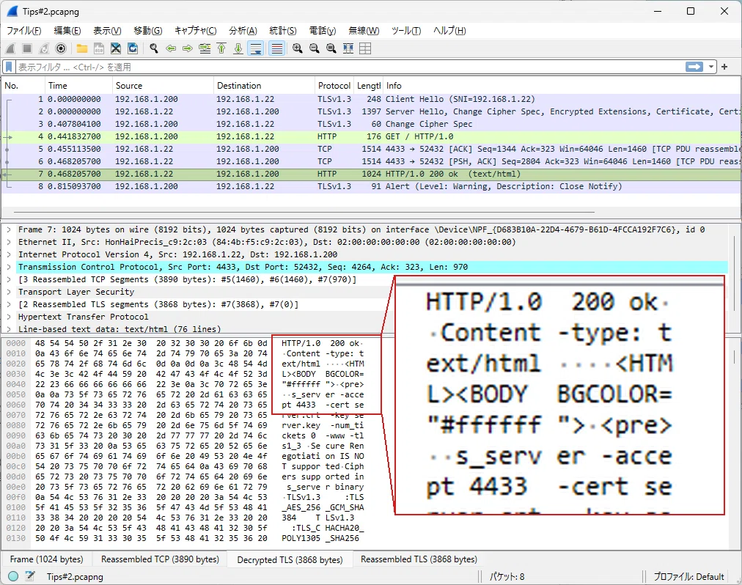Go to specified packet icon

(x=205, y=48)
